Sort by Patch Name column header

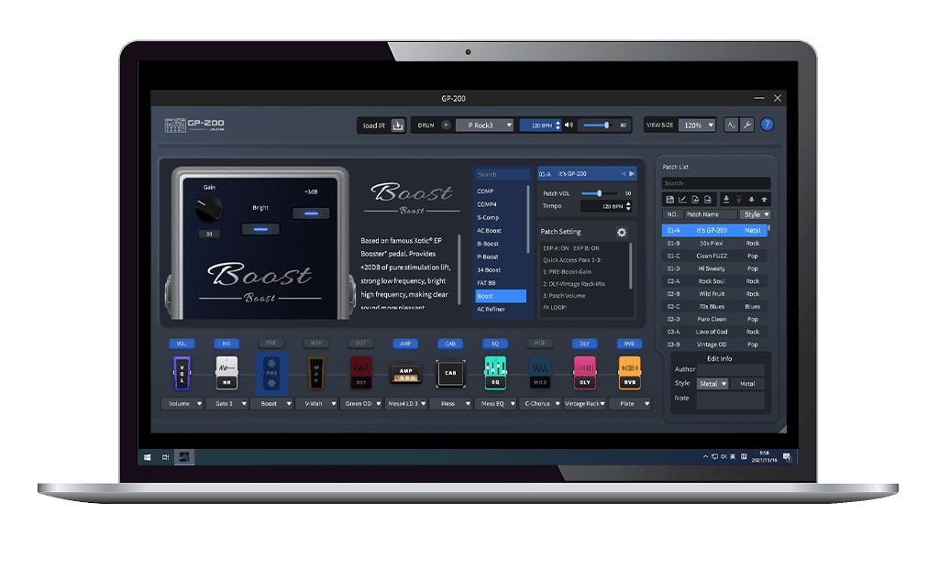pyautogui.click(x=711, y=214)
